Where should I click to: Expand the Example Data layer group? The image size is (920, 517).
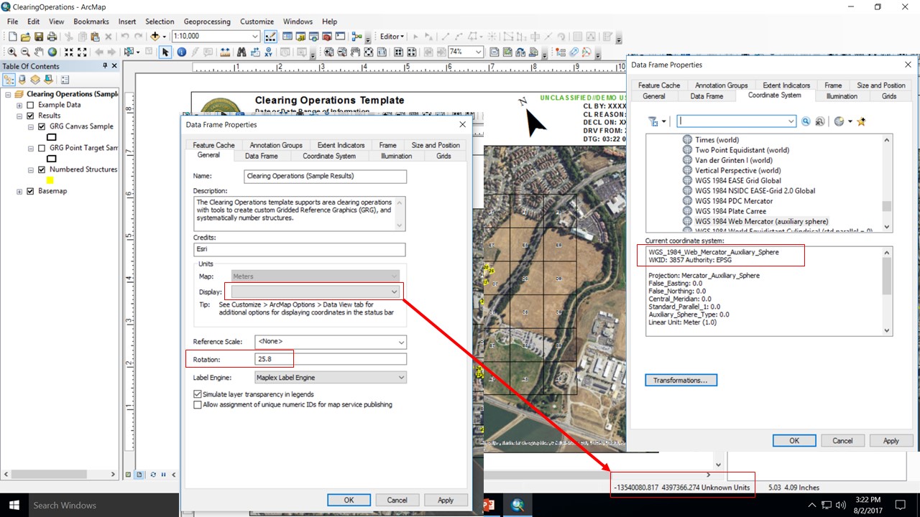tap(19, 104)
